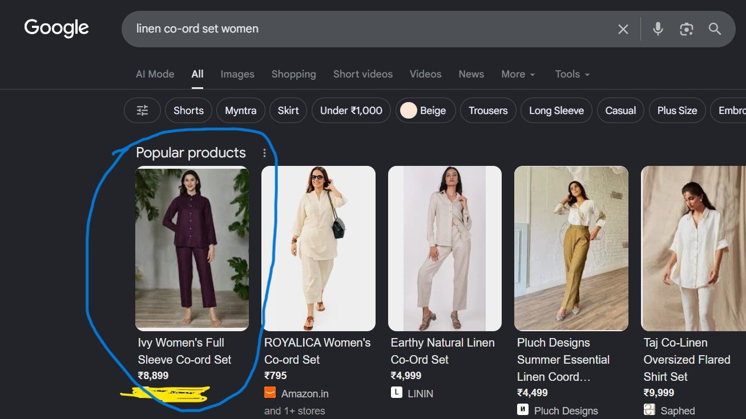Click the Saphed store icon
Image resolution: width=746 pixels, height=419 pixels.
649,410
